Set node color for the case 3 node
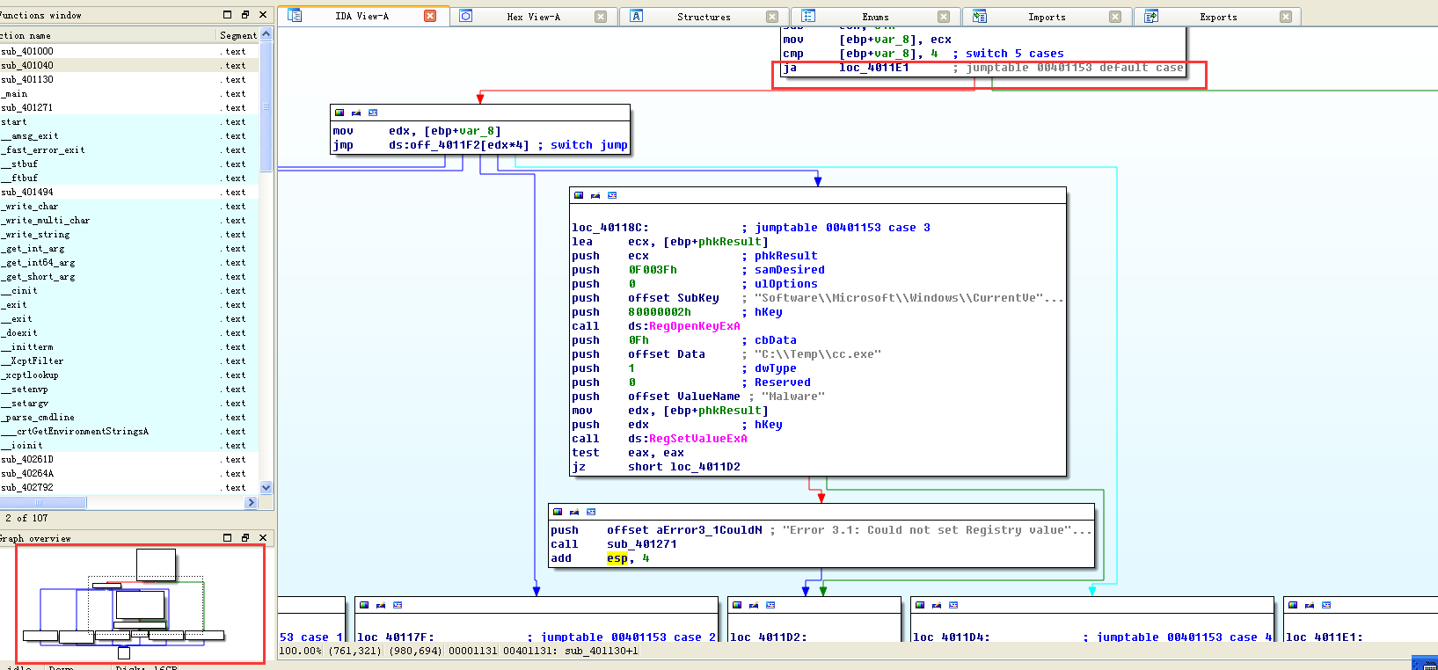This screenshot has width=1438, height=670. point(579,195)
